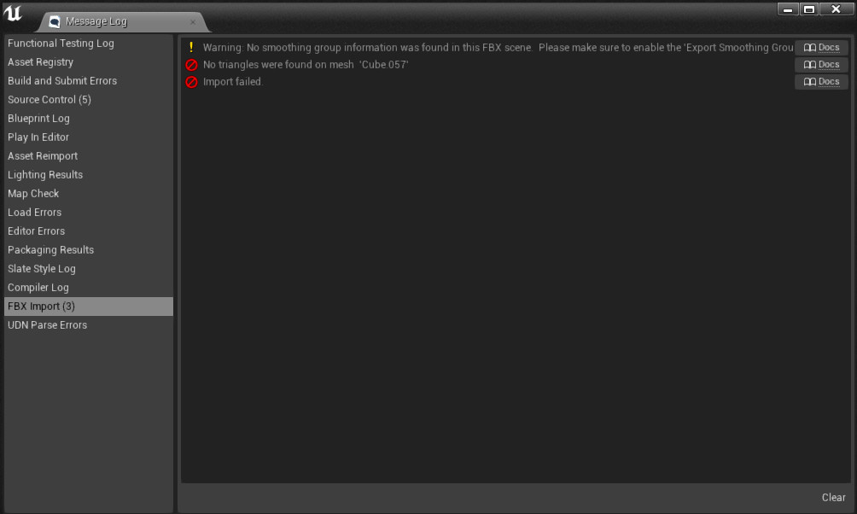Select the Map Check category
Image resolution: width=857 pixels, height=514 pixels.
pos(89,194)
